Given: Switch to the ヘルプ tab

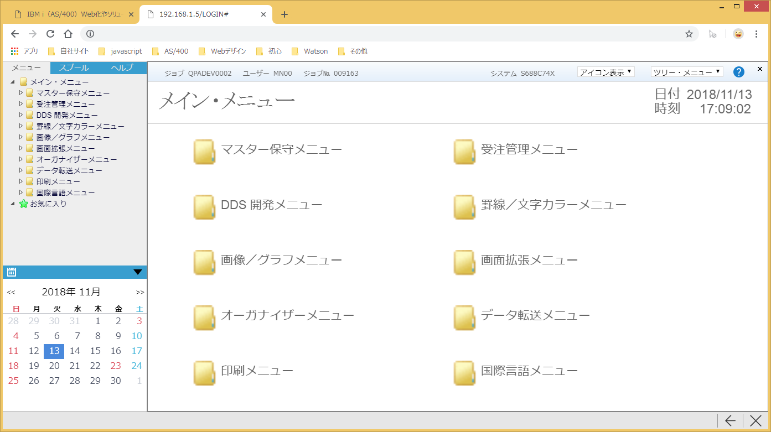Looking at the screenshot, I should (122, 67).
